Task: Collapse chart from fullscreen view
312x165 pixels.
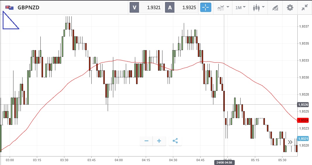Action: click(305, 8)
